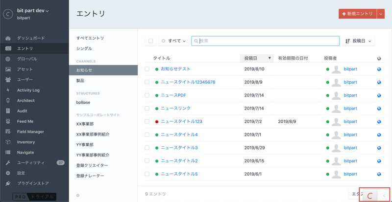Click the Dashboard icon in sidebar
The height and width of the screenshot is (202, 392).
click(8, 38)
